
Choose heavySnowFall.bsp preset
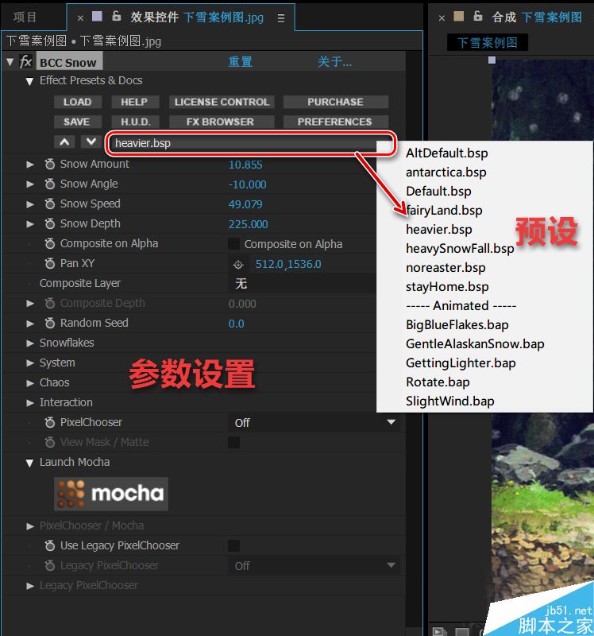click(x=460, y=248)
